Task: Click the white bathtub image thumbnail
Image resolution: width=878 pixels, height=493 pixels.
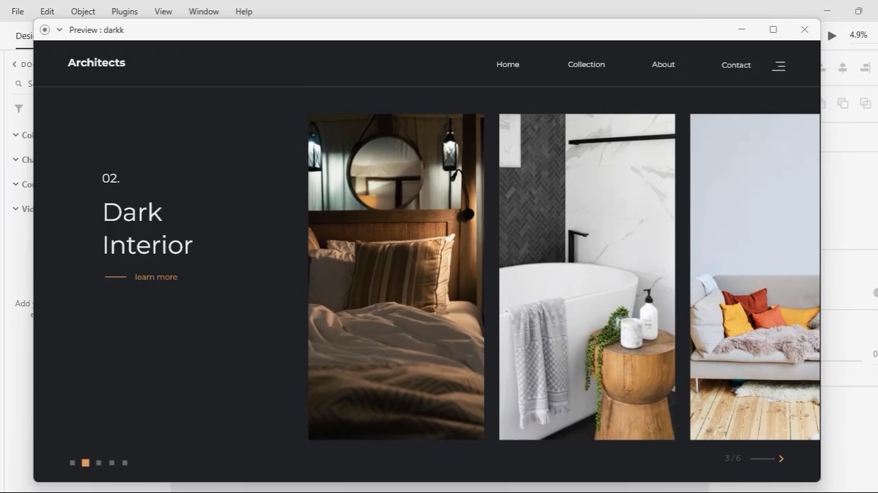Action: (x=586, y=277)
